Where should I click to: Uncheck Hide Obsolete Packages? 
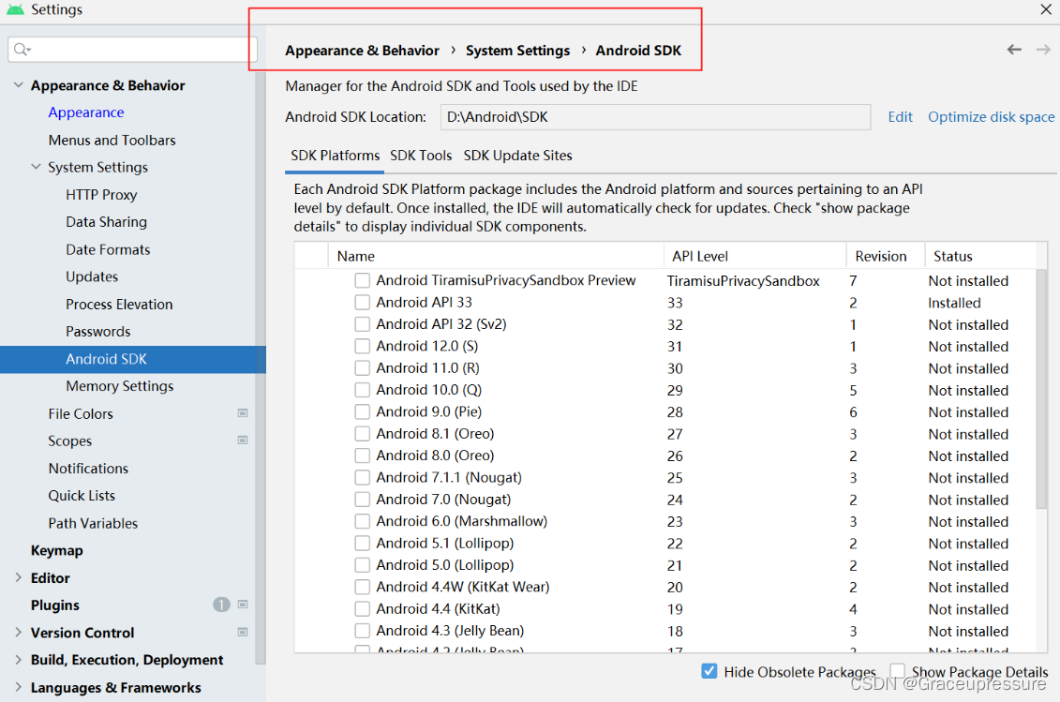click(x=709, y=671)
